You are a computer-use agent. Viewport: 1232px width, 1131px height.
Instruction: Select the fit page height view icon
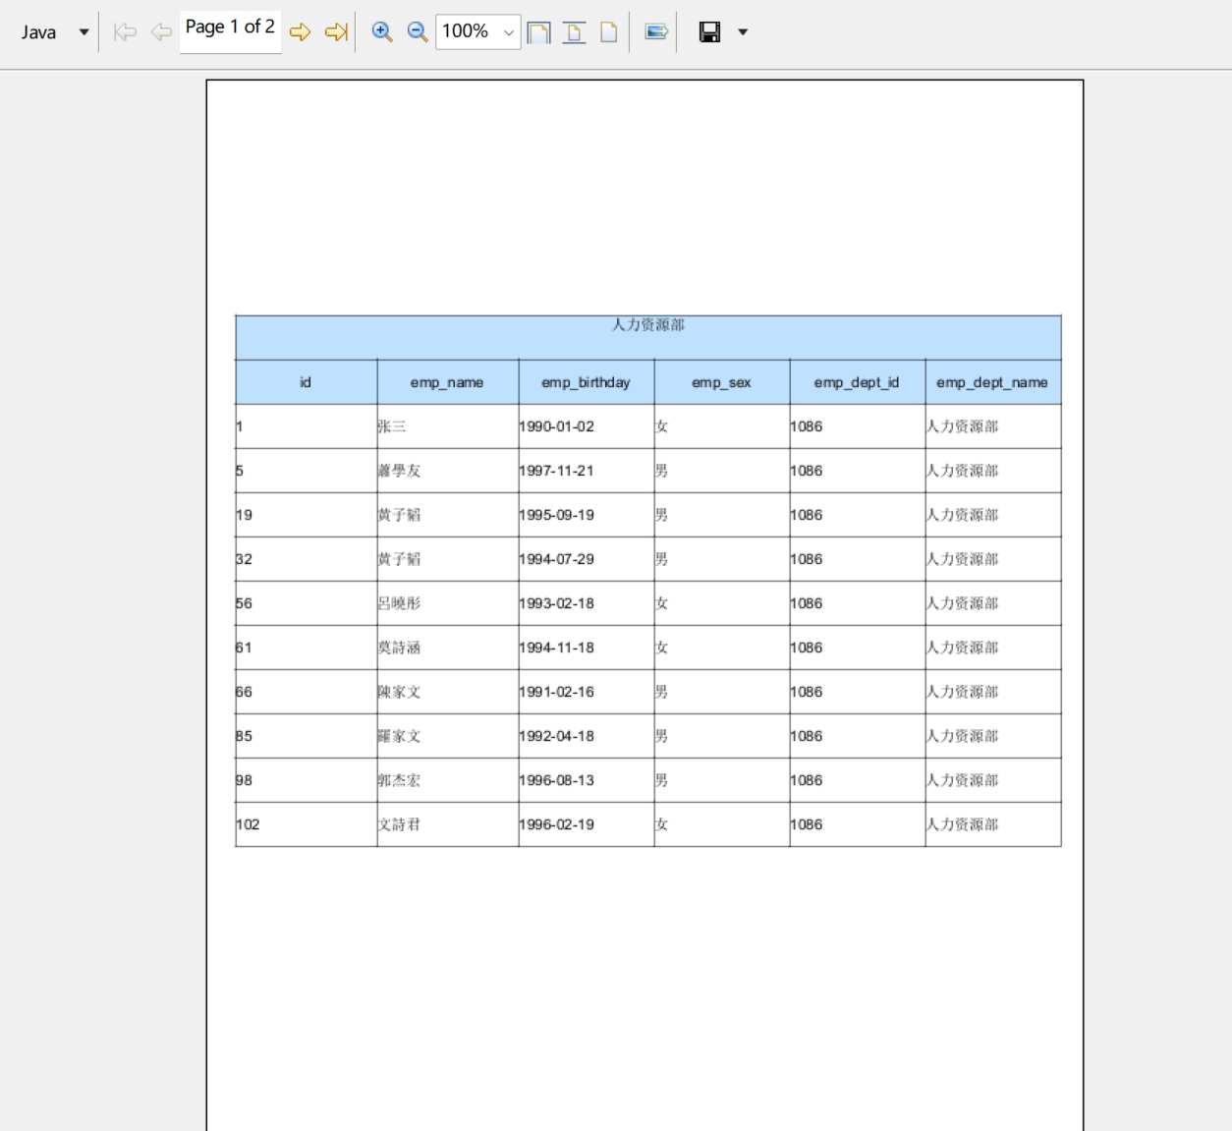pyautogui.click(x=574, y=31)
